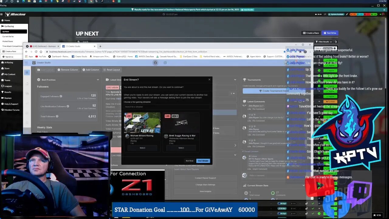Click Create Post sidebar icon
The width and height of the screenshot is (389, 219).
click(27, 72)
